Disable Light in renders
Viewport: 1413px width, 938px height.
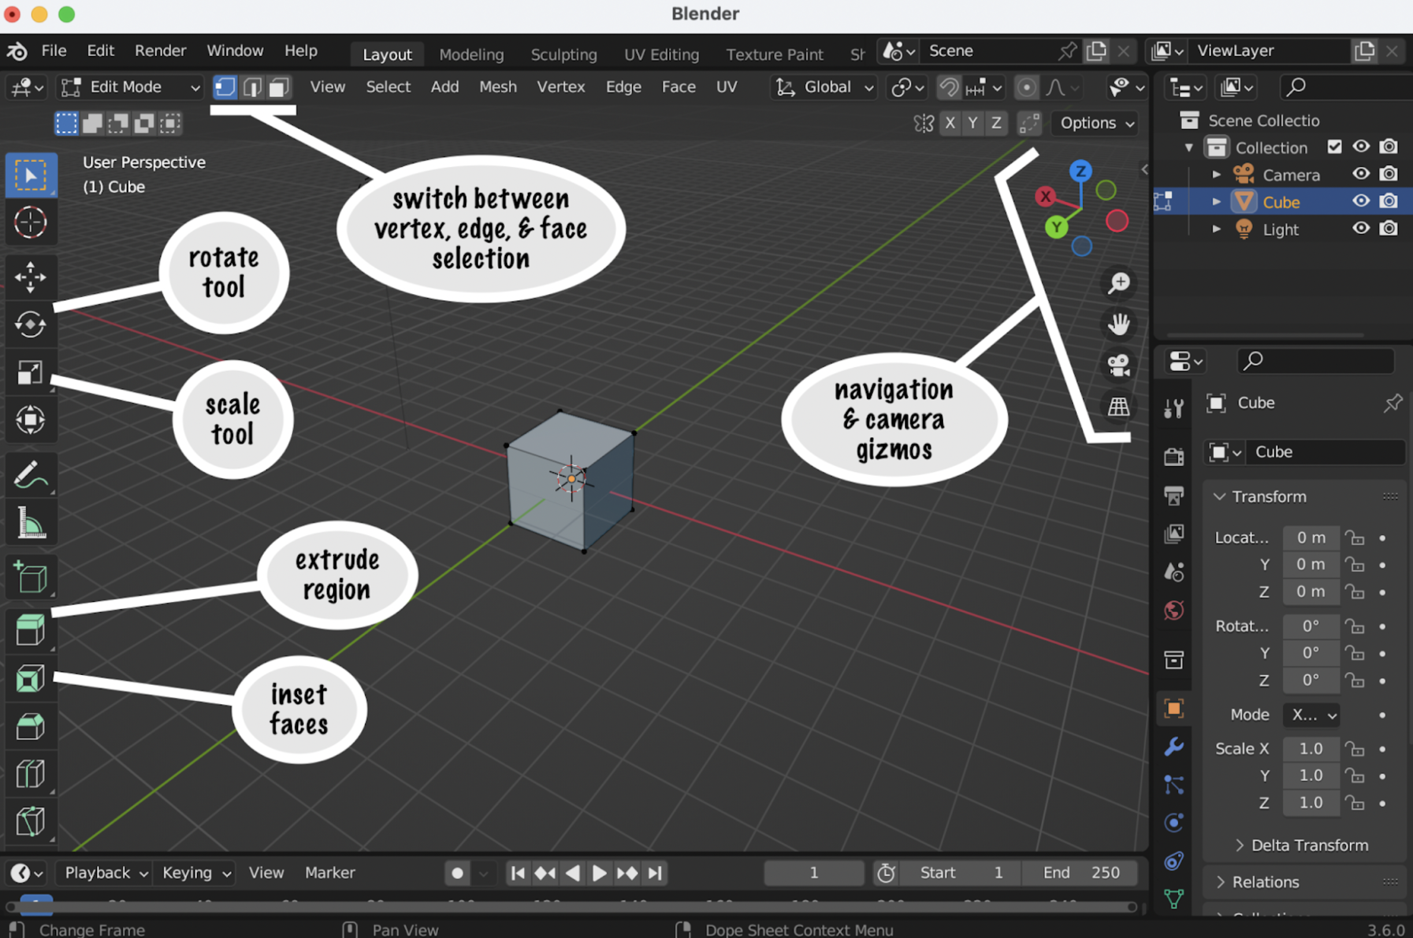(1388, 229)
